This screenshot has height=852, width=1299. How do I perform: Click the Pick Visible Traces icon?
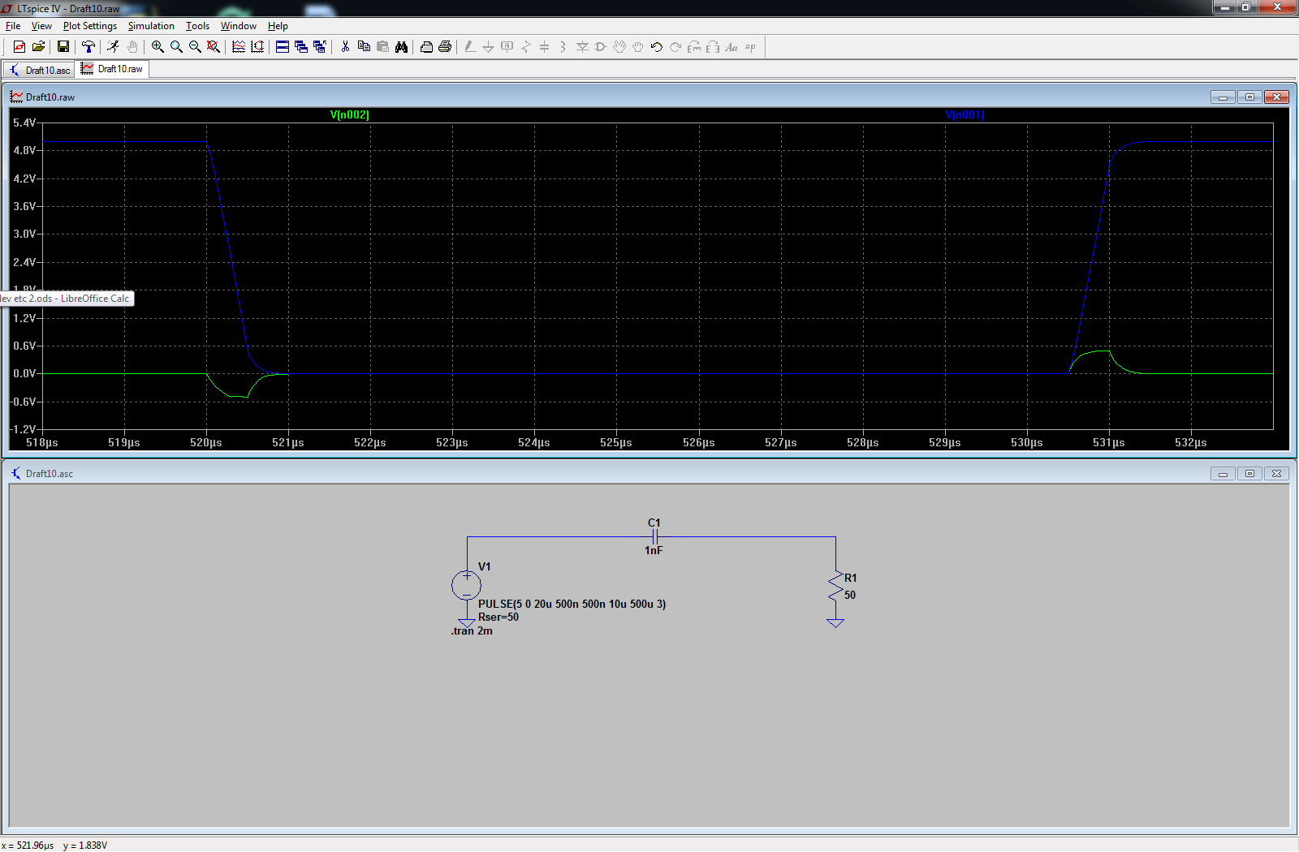click(239, 47)
